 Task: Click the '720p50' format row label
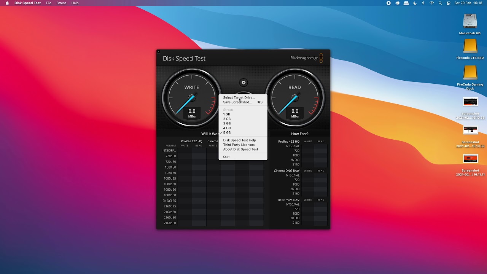(x=170, y=156)
